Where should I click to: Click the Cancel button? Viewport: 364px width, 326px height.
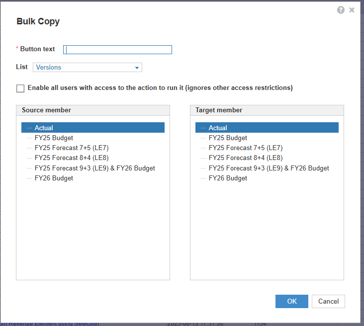point(328,301)
